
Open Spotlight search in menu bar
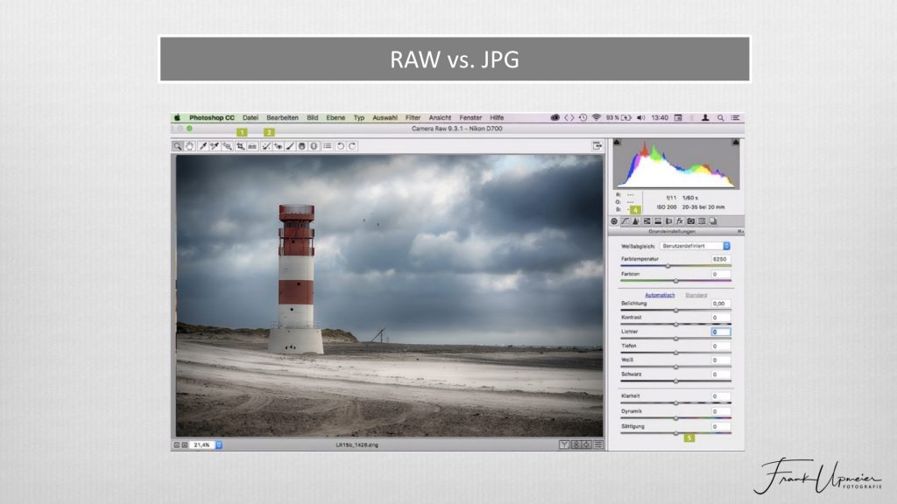tap(721, 118)
